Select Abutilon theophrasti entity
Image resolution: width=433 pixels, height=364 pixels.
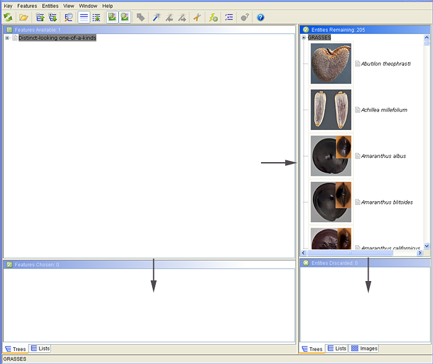click(386, 64)
